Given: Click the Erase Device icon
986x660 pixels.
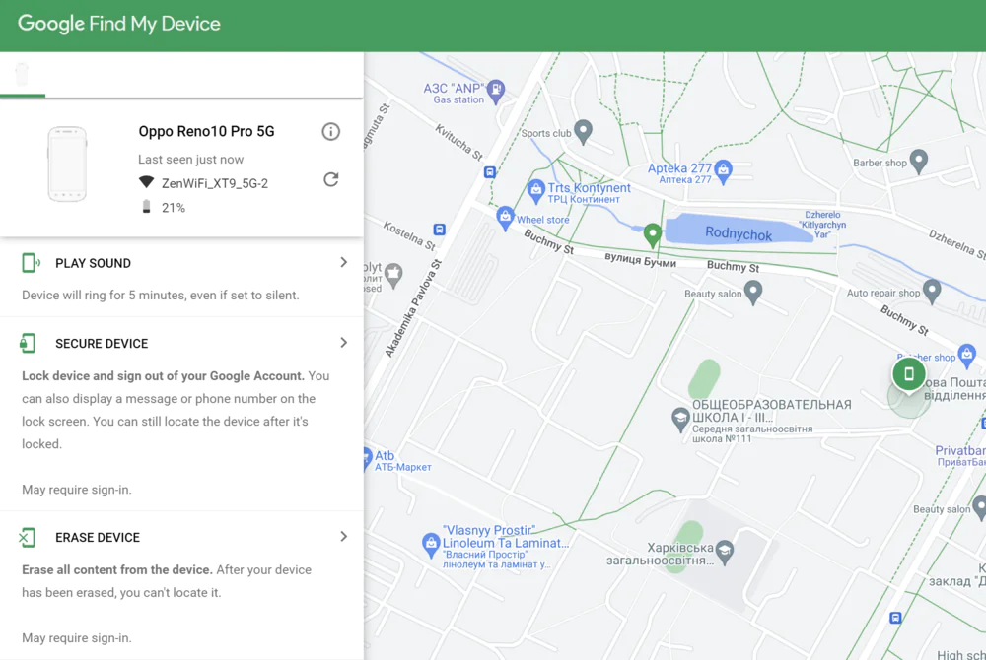Looking at the screenshot, I should coord(27,537).
